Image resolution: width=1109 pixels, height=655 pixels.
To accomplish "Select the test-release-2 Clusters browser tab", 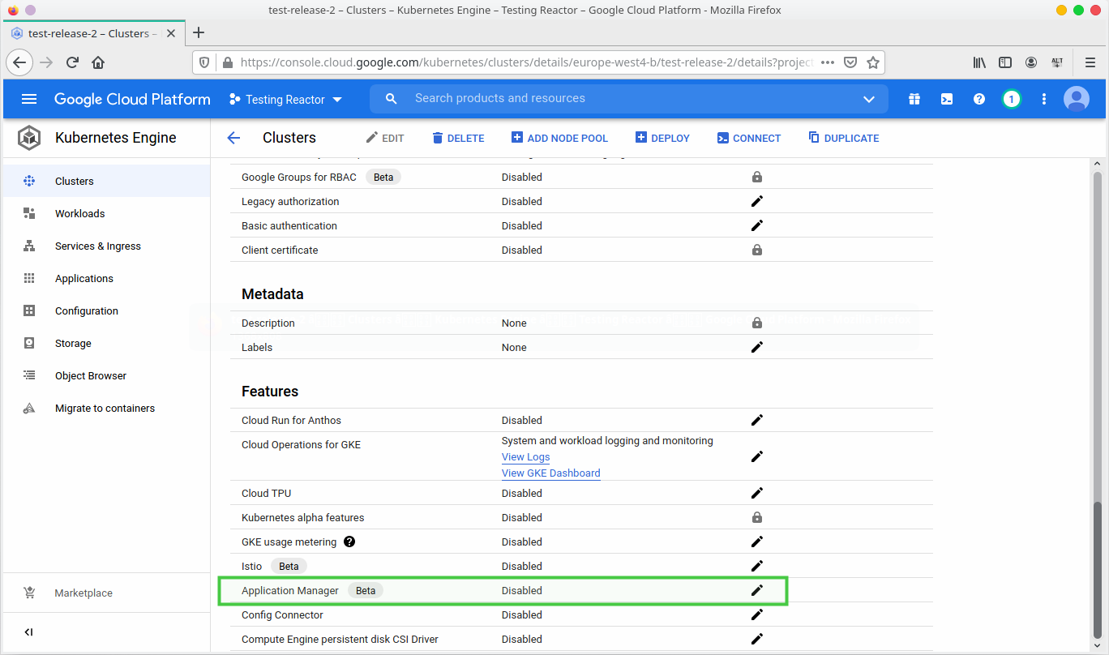I will [95, 33].
